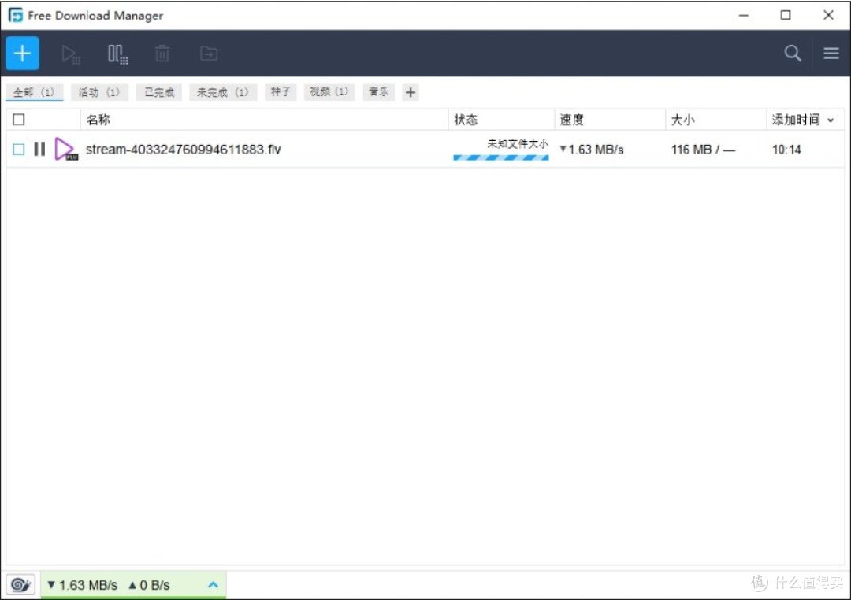Click the trash delete icon in toolbar

(162, 54)
